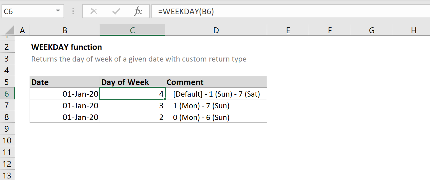The width and height of the screenshot is (430, 180).
Task: Click the formula bar resize dots handle
Action: pyautogui.click(x=73, y=12)
